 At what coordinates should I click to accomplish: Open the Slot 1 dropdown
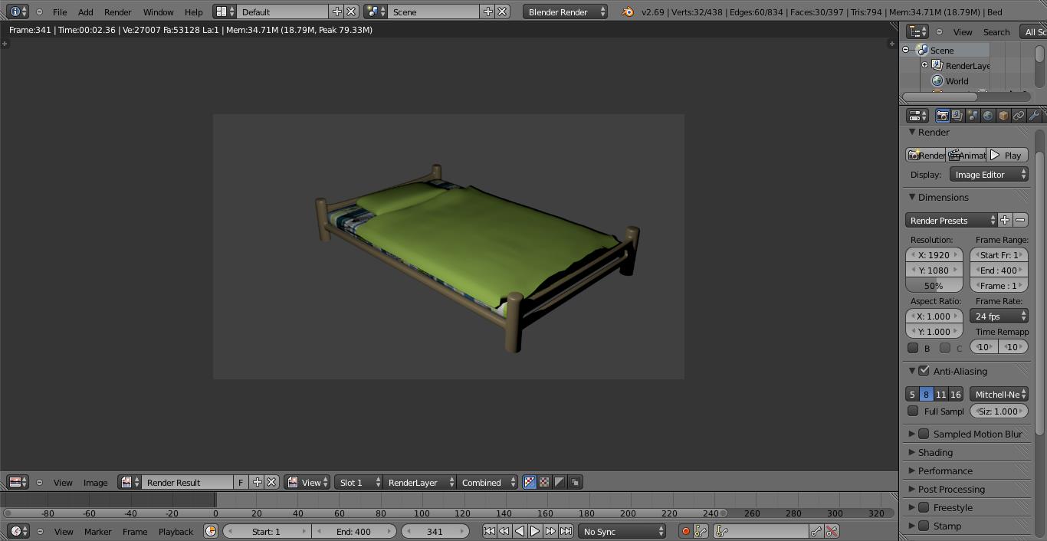(x=358, y=482)
